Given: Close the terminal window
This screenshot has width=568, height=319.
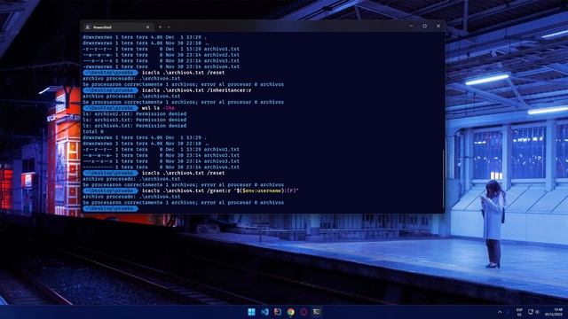Looking at the screenshot, I should click(x=438, y=26).
